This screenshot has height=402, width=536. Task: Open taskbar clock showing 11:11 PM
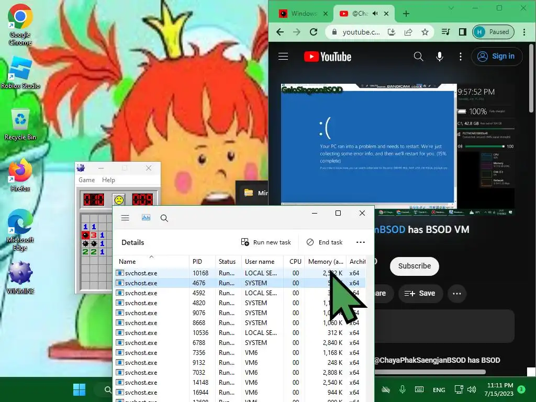pyautogui.click(x=499, y=389)
